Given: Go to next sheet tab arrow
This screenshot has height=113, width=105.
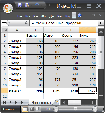Looking at the screenshot, I should coord(16,102).
